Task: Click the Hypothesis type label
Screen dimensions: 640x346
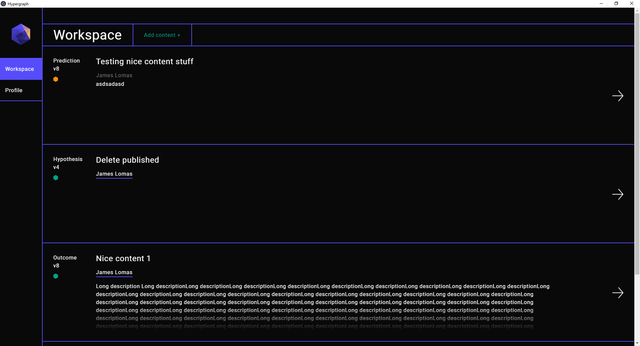Action: point(68,159)
